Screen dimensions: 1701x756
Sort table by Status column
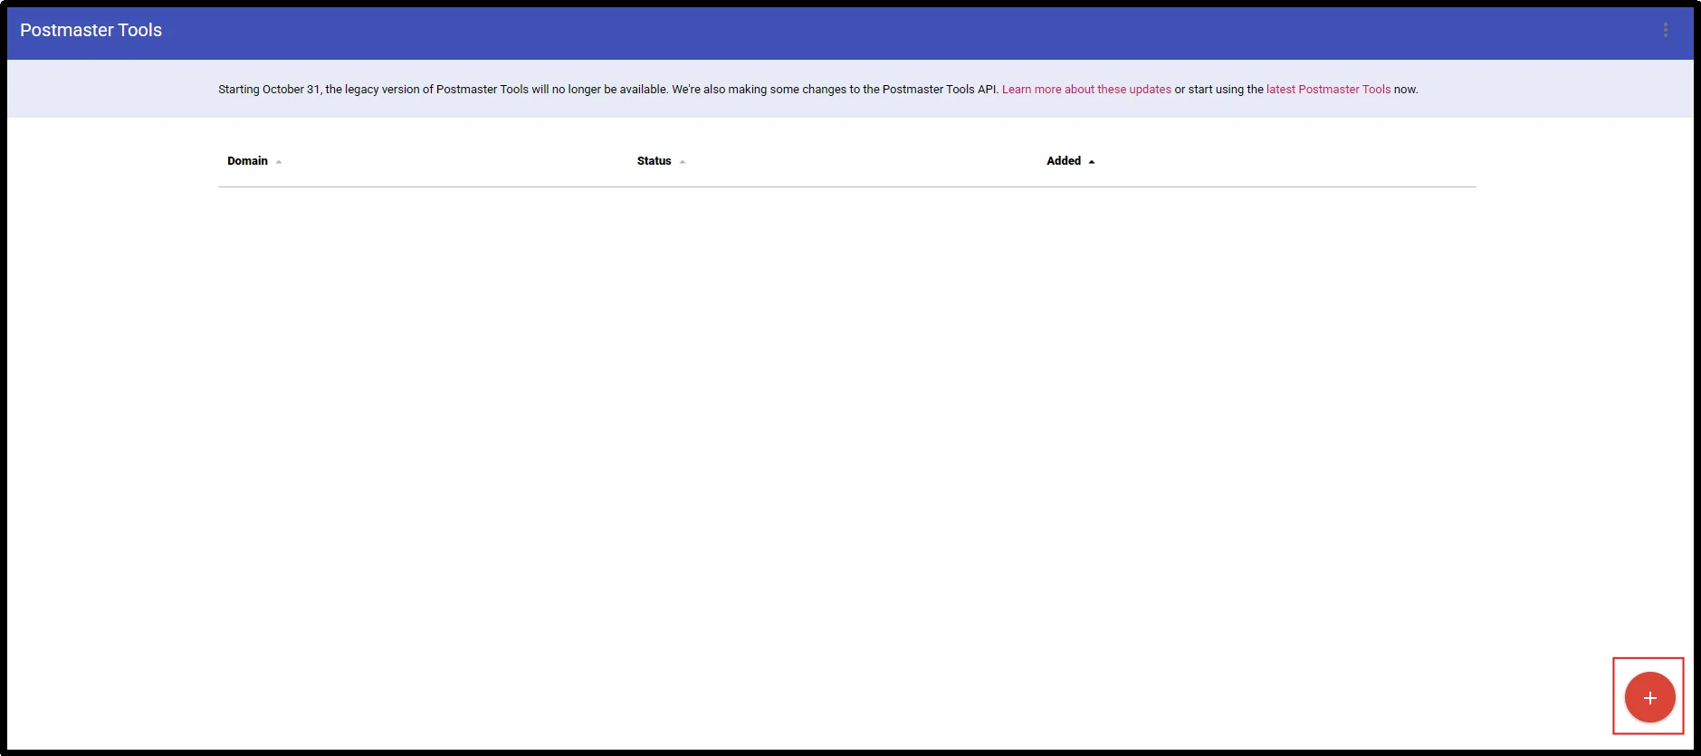661,161
